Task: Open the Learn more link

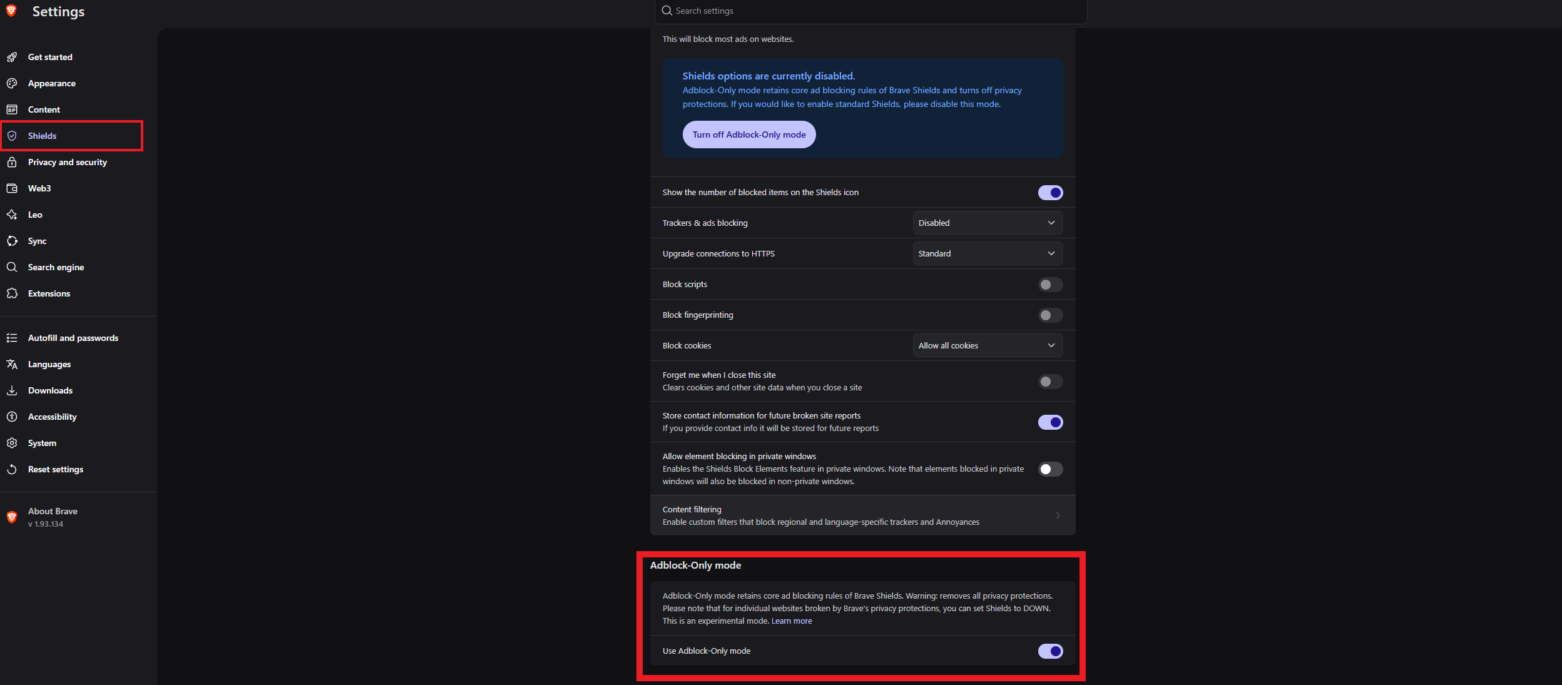Action: tap(792, 621)
